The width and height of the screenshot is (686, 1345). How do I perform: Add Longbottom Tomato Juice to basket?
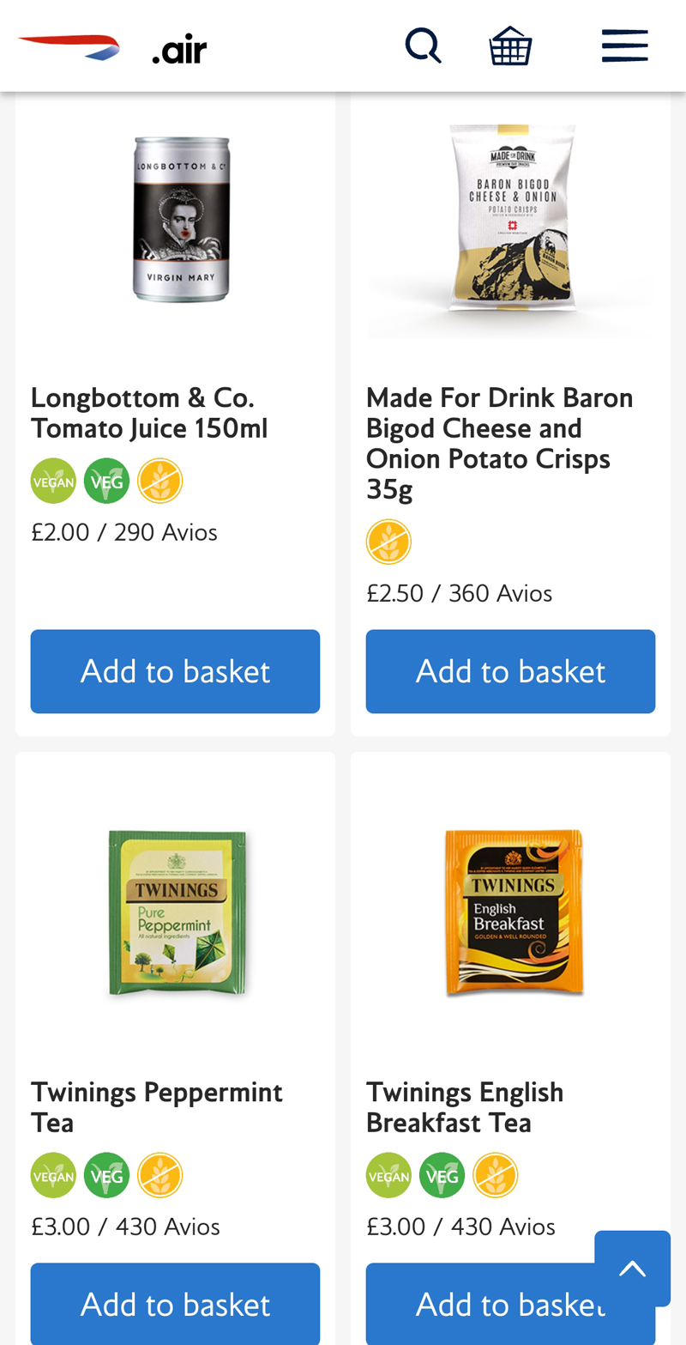click(x=175, y=671)
